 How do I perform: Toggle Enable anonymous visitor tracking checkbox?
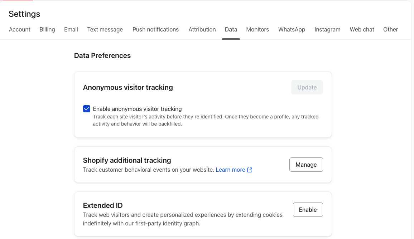coord(87,109)
